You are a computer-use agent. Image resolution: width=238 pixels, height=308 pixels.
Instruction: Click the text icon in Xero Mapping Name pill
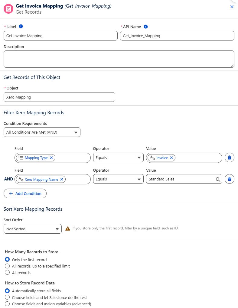point(21,179)
